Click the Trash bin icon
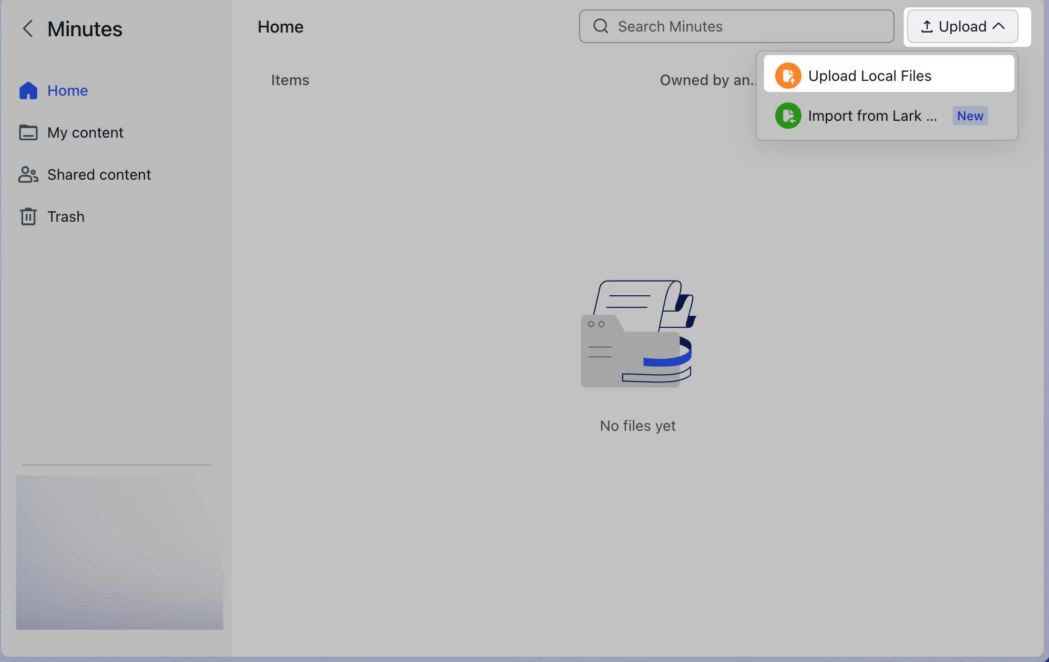The height and width of the screenshot is (662, 1049). [x=28, y=216]
